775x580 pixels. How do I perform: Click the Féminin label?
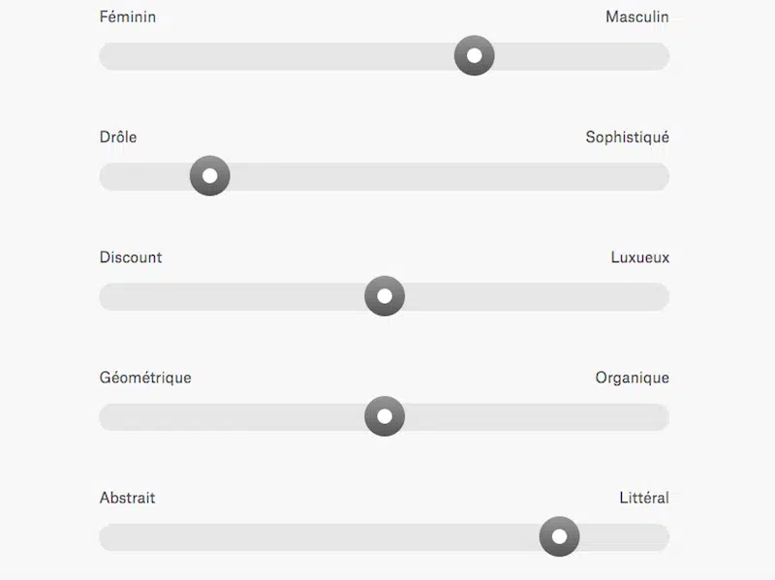click(128, 17)
